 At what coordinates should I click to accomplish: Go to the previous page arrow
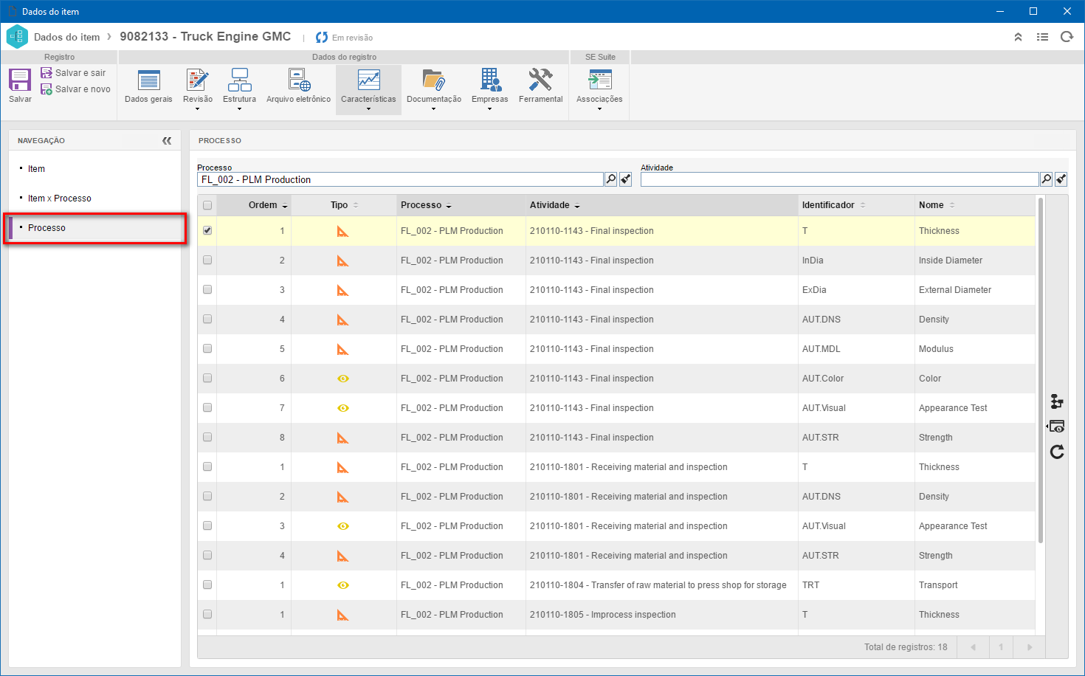click(x=973, y=647)
